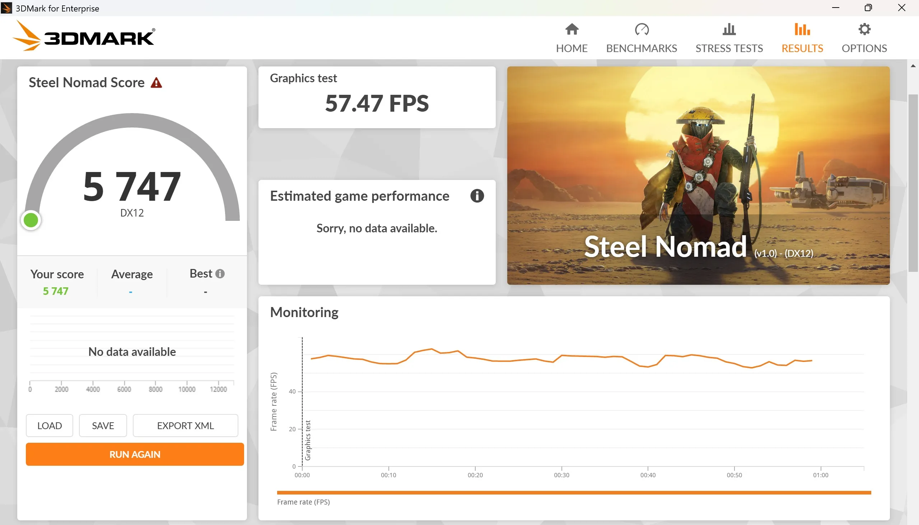Click the RUN AGAIN button
Screen dimensions: 919x525
tap(135, 454)
